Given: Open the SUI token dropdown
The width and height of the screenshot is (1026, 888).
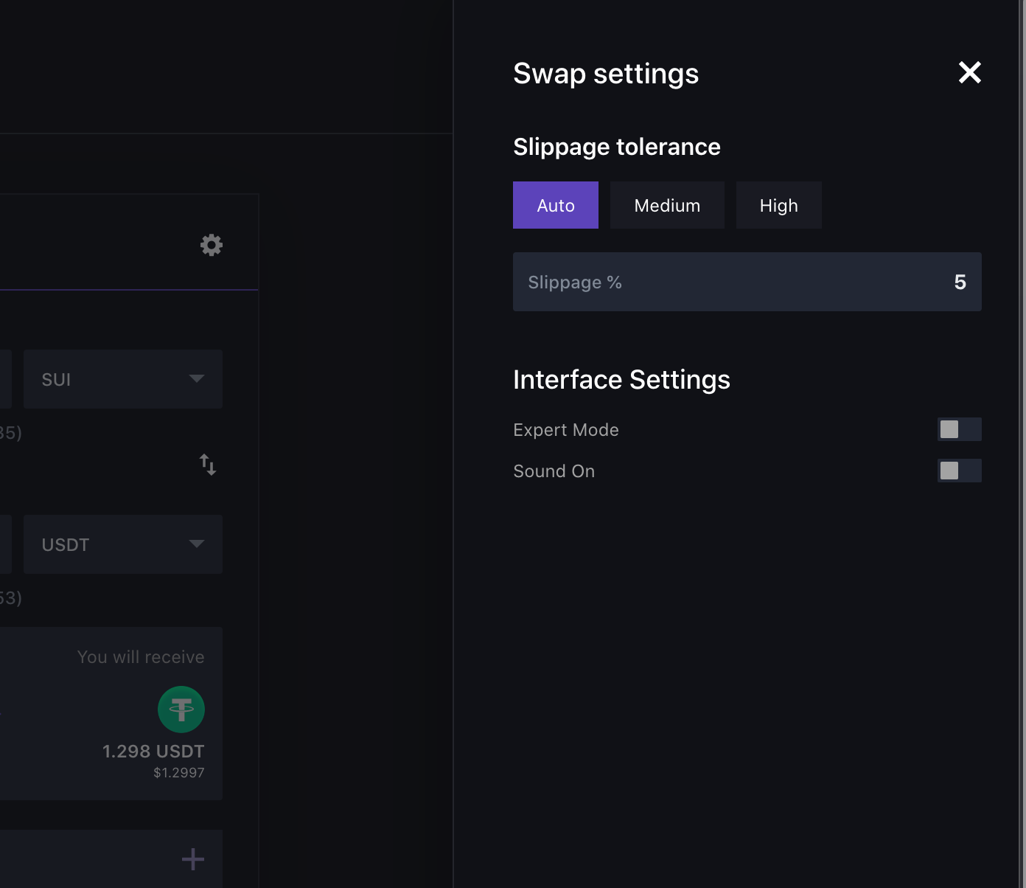Looking at the screenshot, I should pos(123,379).
